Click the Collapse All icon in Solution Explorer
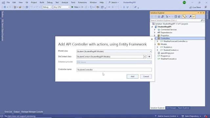This screenshot has width=210, height=118. pos(176,17)
